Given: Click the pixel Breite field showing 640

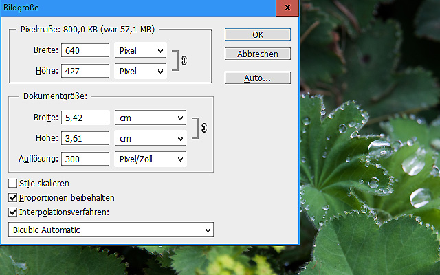Looking at the screenshot, I should point(85,50).
